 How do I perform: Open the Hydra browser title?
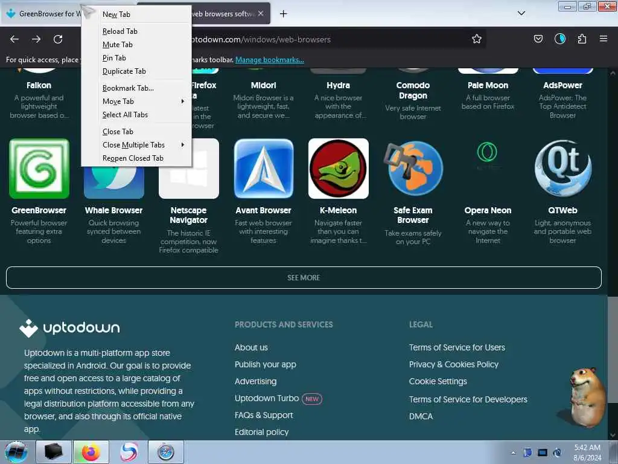(x=338, y=85)
